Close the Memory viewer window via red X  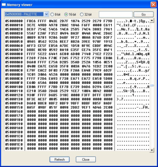click(153, 5)
